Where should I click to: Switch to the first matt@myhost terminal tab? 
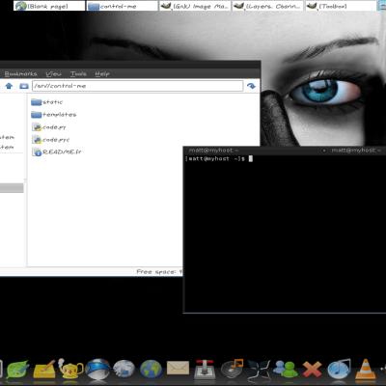(213, 151)
